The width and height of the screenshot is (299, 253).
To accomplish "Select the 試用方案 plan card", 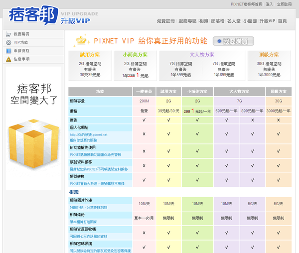I will coord(90,66).
